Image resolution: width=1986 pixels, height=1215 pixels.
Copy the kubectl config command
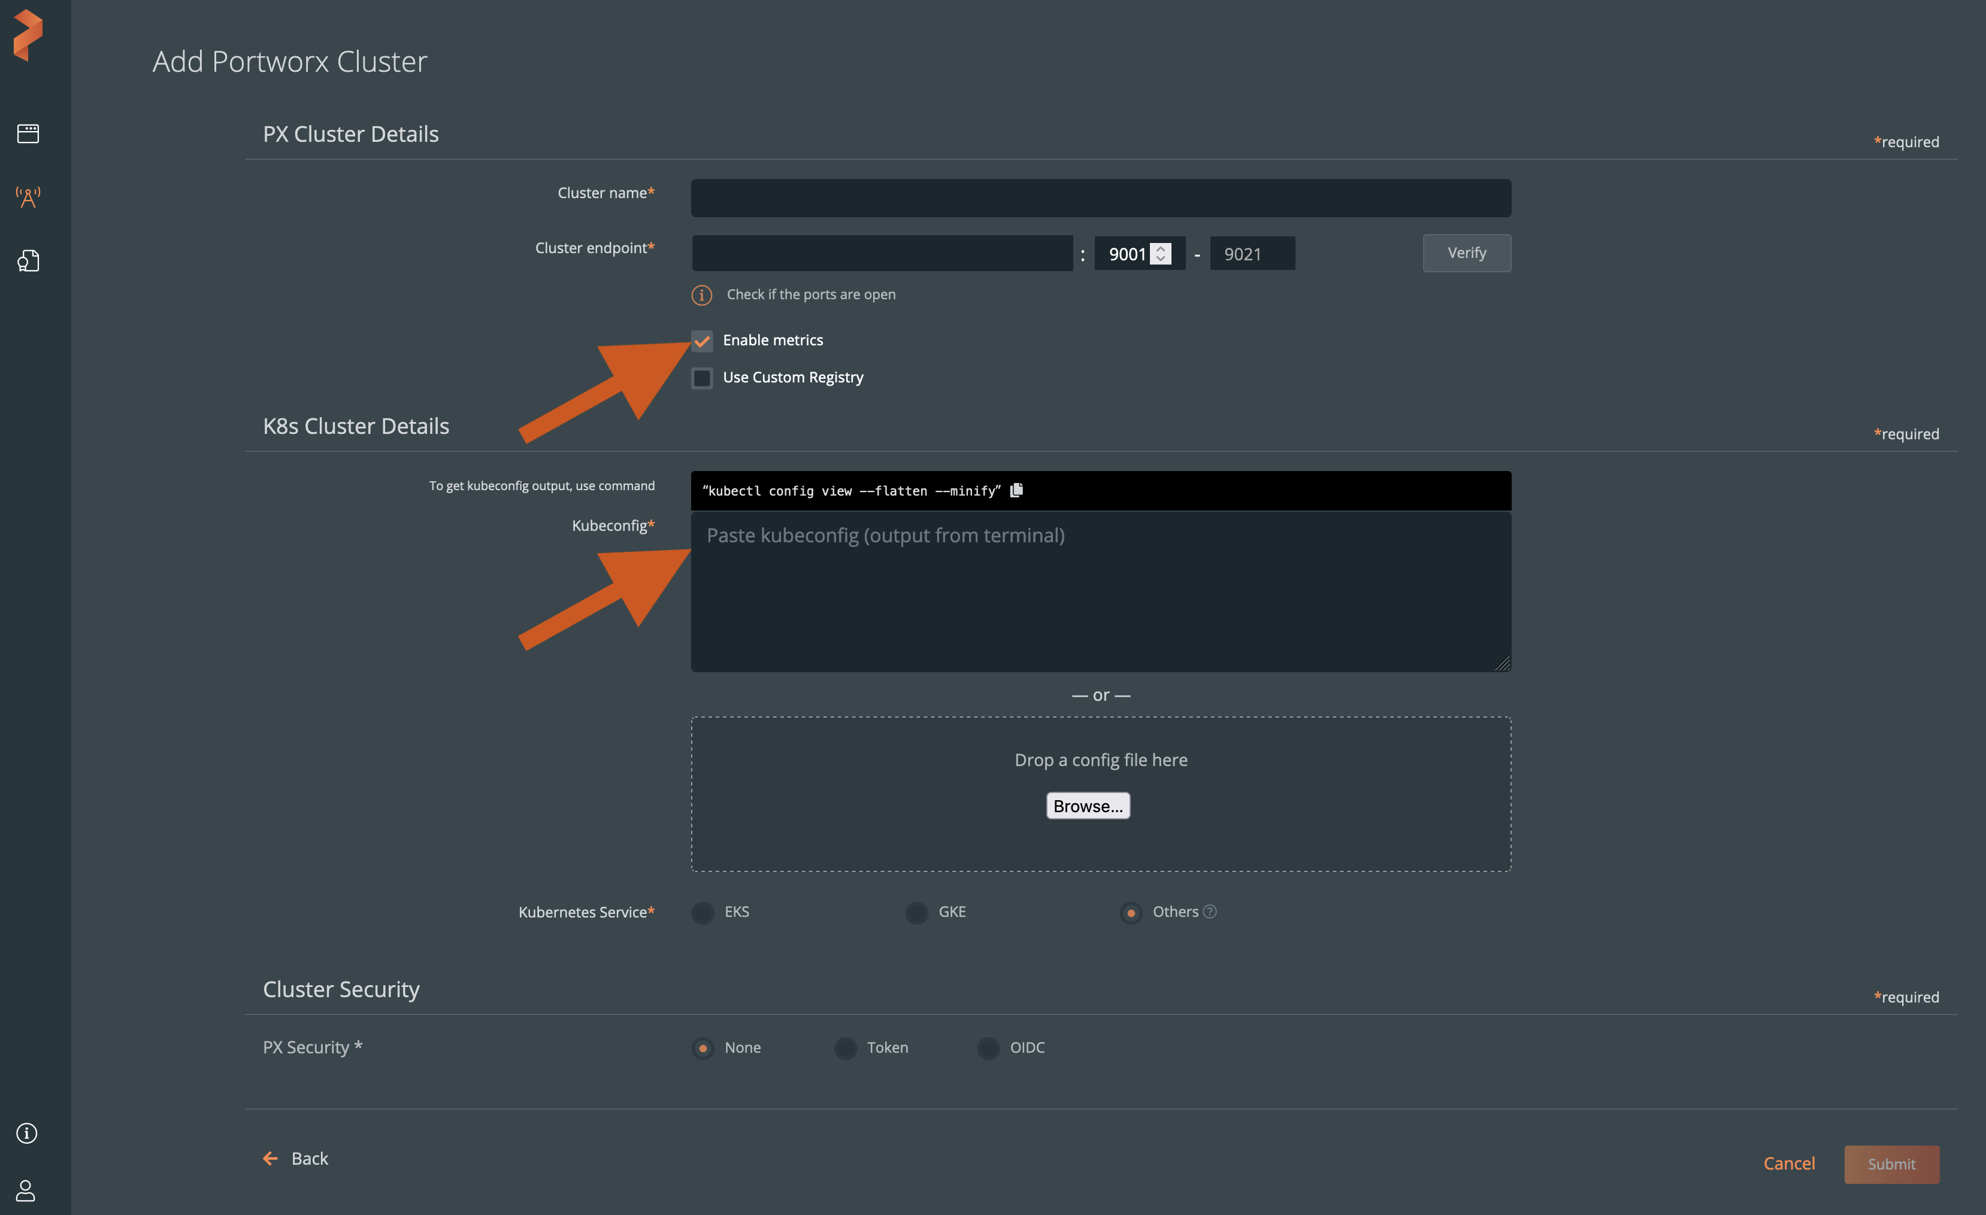[1016, 490]
